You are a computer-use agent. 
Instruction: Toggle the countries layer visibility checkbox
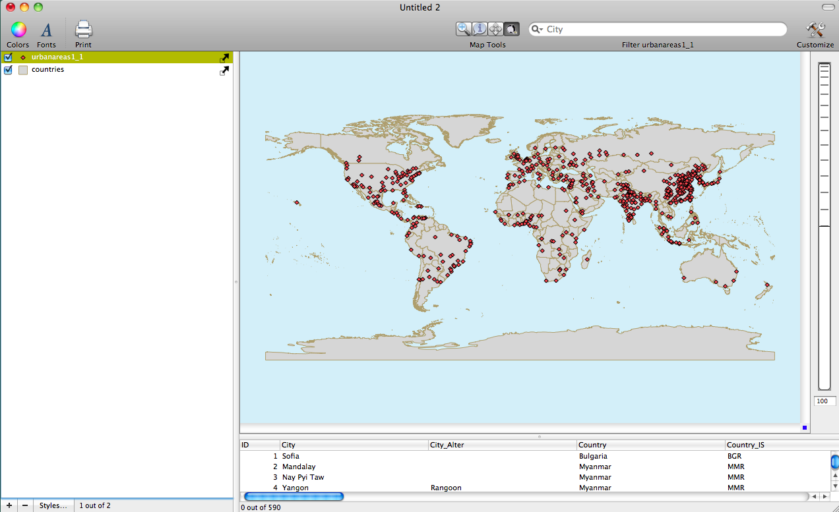coord(8,70)
